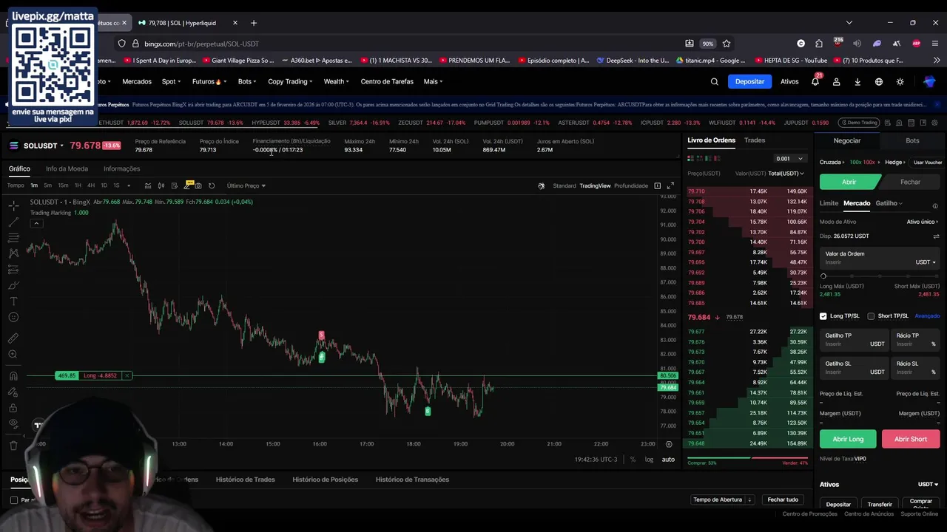
Task: Click the blue Depositar button
Action: [x=749, y=82]
